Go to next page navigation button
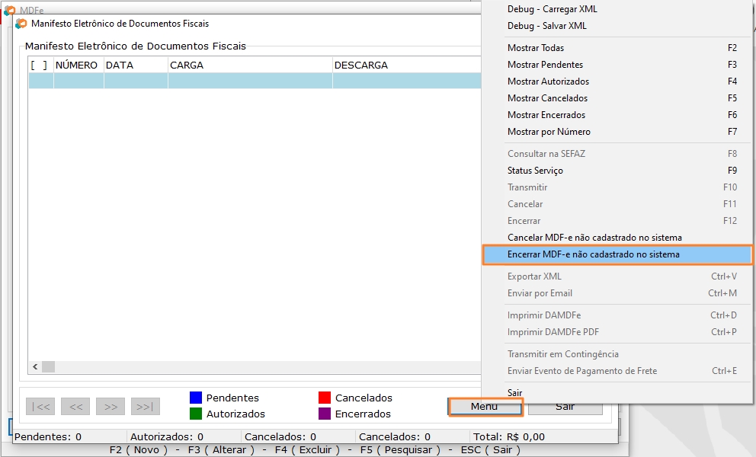This screenshot has width=756, height=457. pos(111,407)
